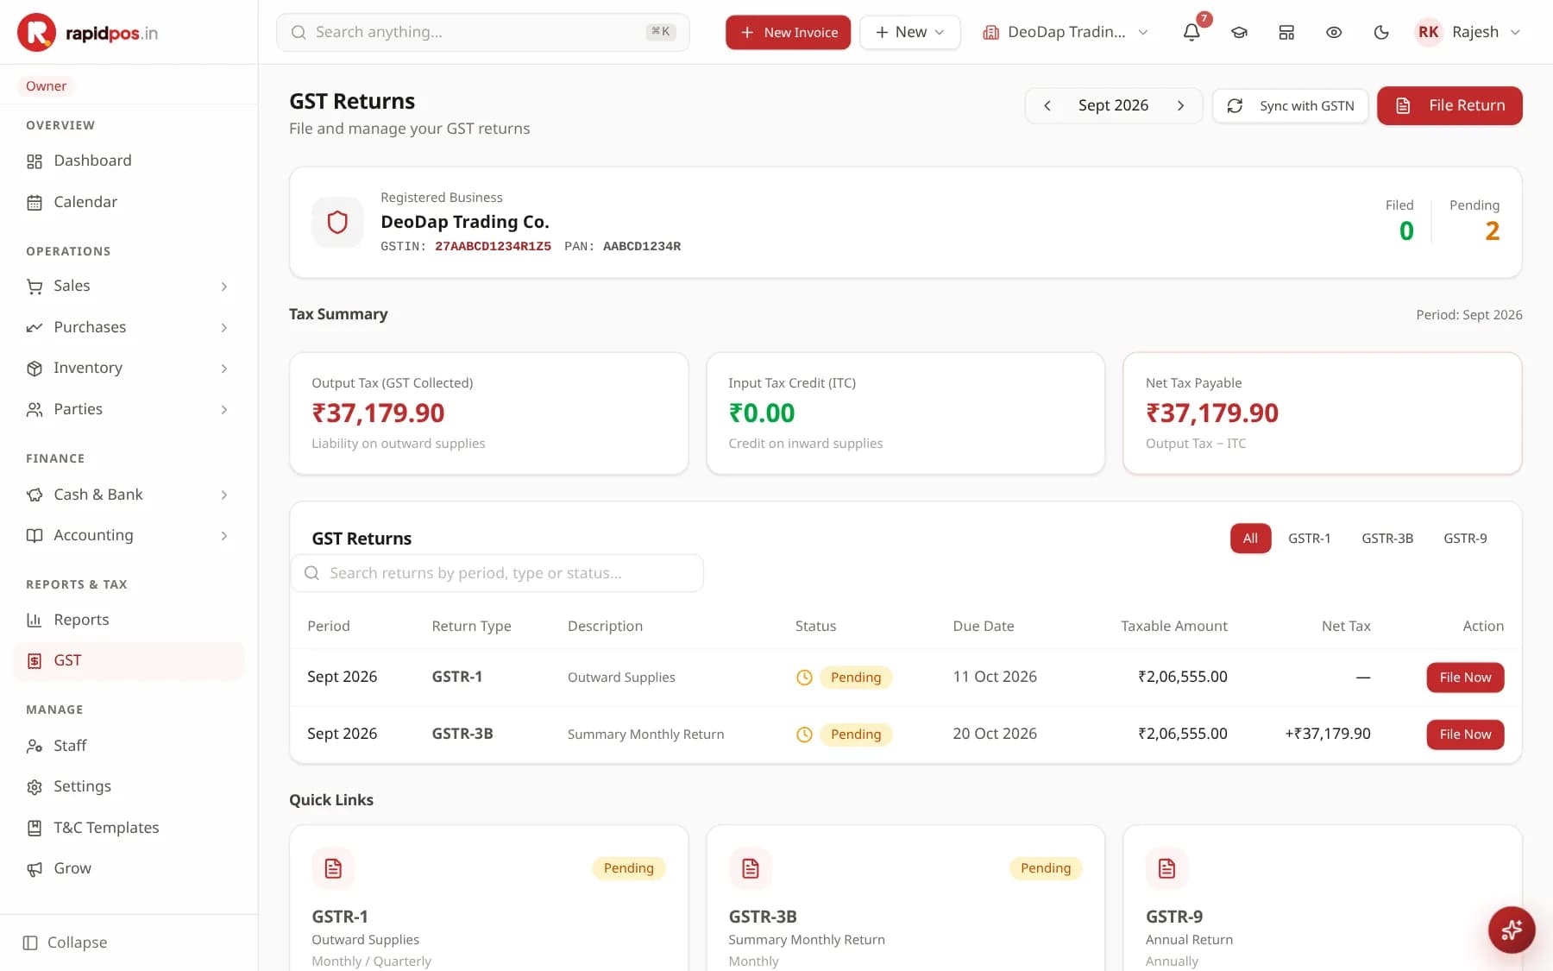
Task: Open the AI assistant sparkle button
Action: click(1512, 930)
